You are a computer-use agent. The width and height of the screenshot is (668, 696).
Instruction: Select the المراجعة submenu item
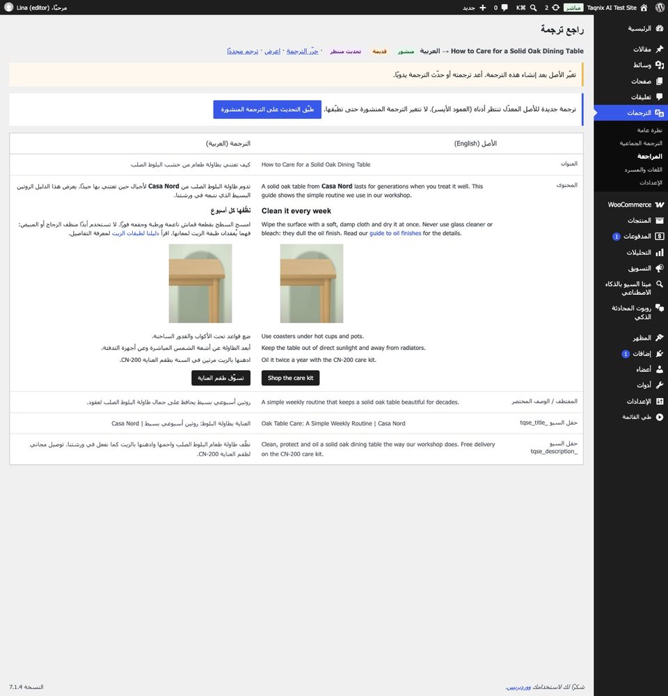click(x=650, y=156)
